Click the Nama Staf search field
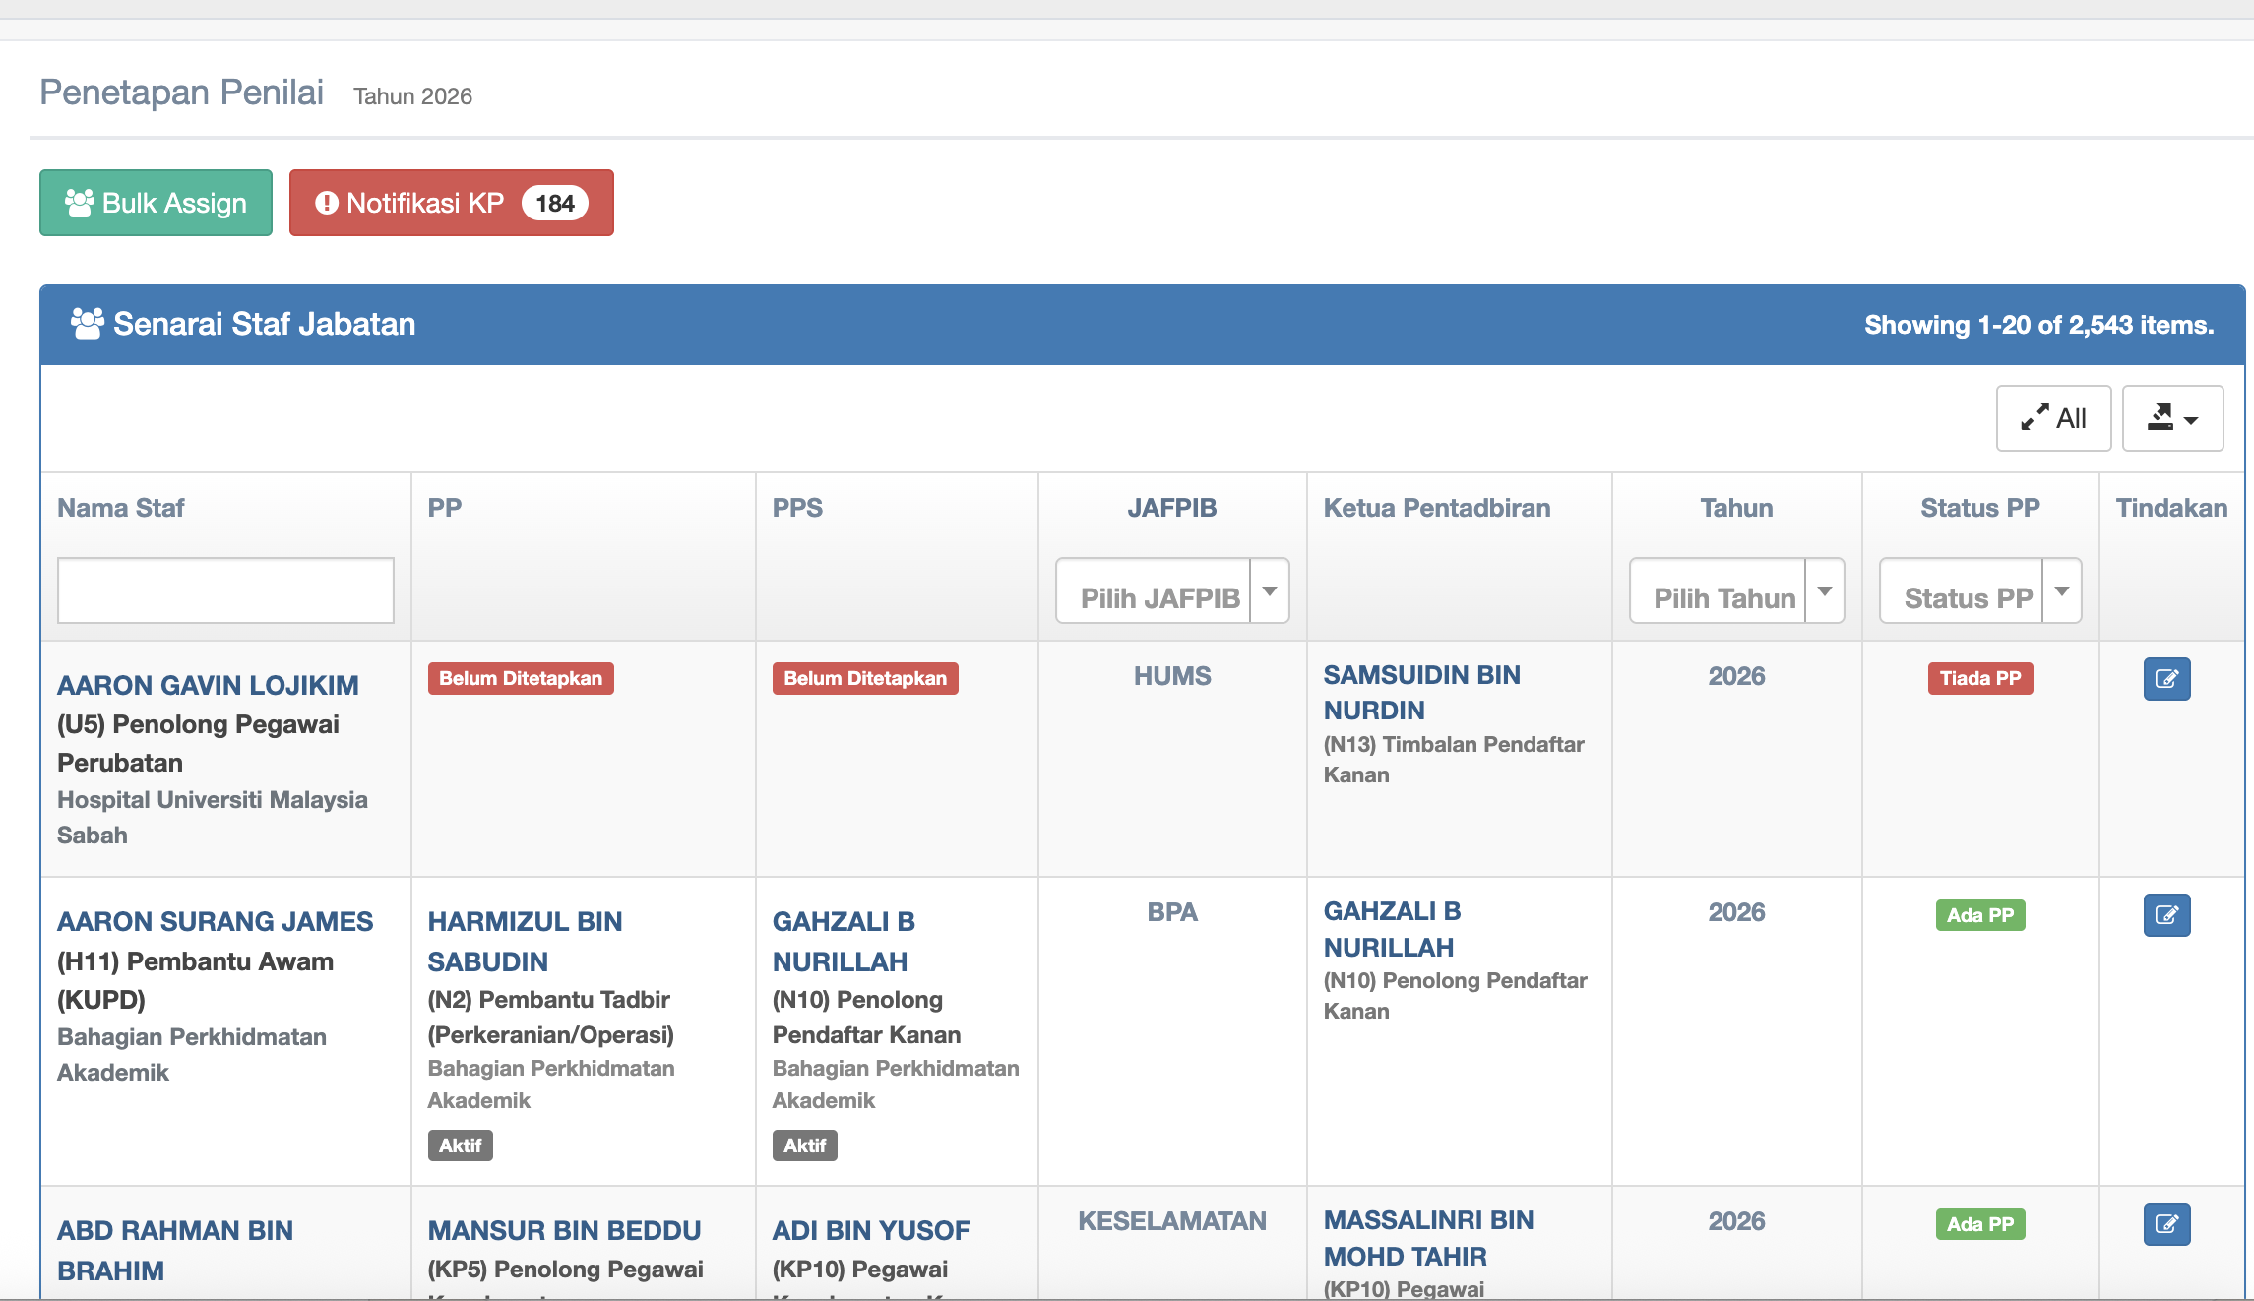 [x=225, y=590]
